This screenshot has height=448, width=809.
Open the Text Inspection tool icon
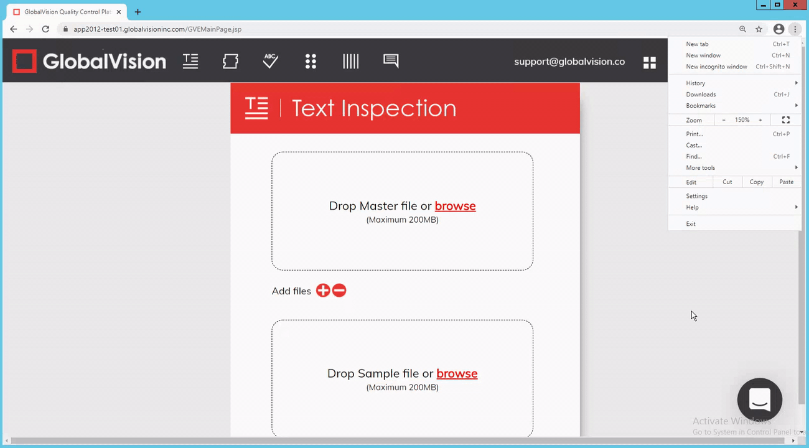pyautogui.click(x=190, y=61)
